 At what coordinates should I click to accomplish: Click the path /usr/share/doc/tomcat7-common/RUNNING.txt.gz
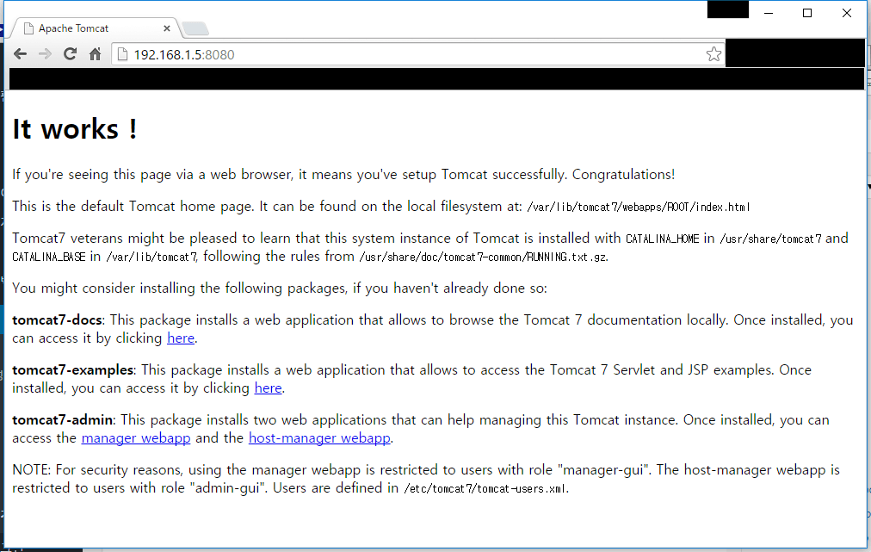click(483, 257)
